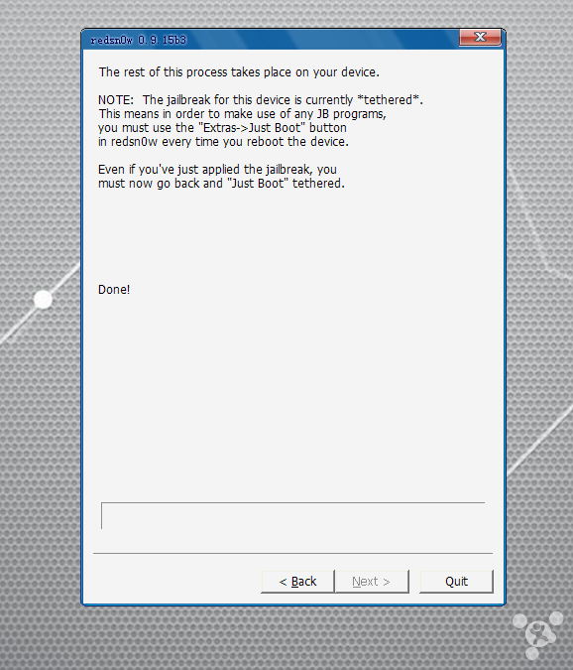Click the empty progress bar
The image size is (573, 670).
click(x=292, y=516)
